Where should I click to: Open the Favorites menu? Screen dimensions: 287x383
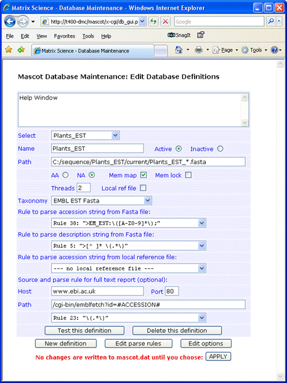pos(65,36)
